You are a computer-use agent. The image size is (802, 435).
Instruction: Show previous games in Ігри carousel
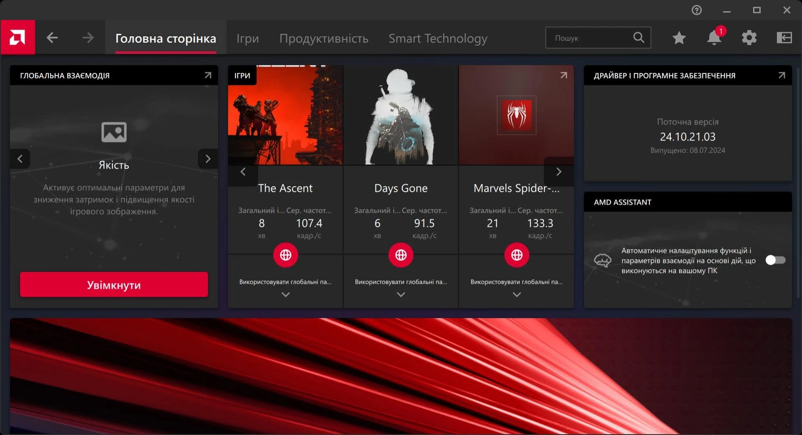(x=243, y=172)
